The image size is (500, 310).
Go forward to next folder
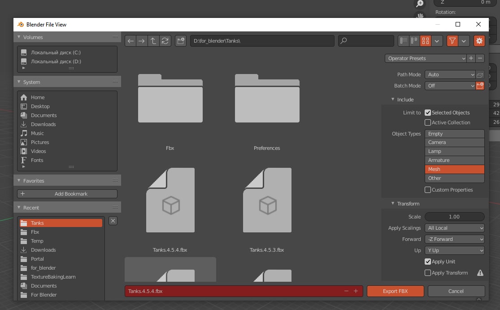point(142,41)
